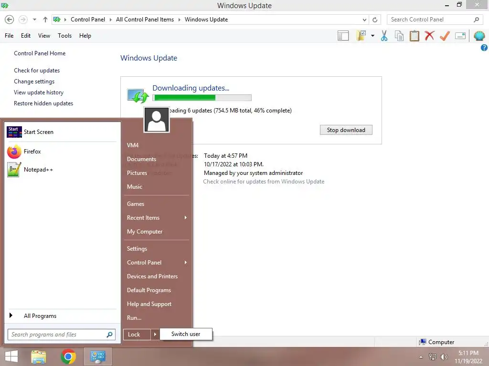This screenshot has height=366, width=489.
Task: Open View update history link
Action: [x=39, y=92]
